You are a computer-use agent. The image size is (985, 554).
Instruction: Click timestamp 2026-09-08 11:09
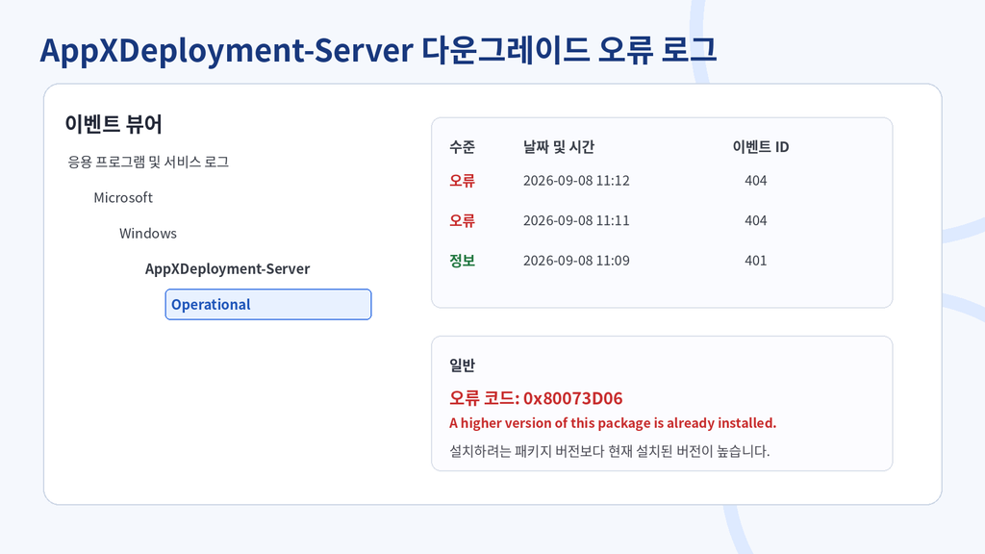pos(576,261)
